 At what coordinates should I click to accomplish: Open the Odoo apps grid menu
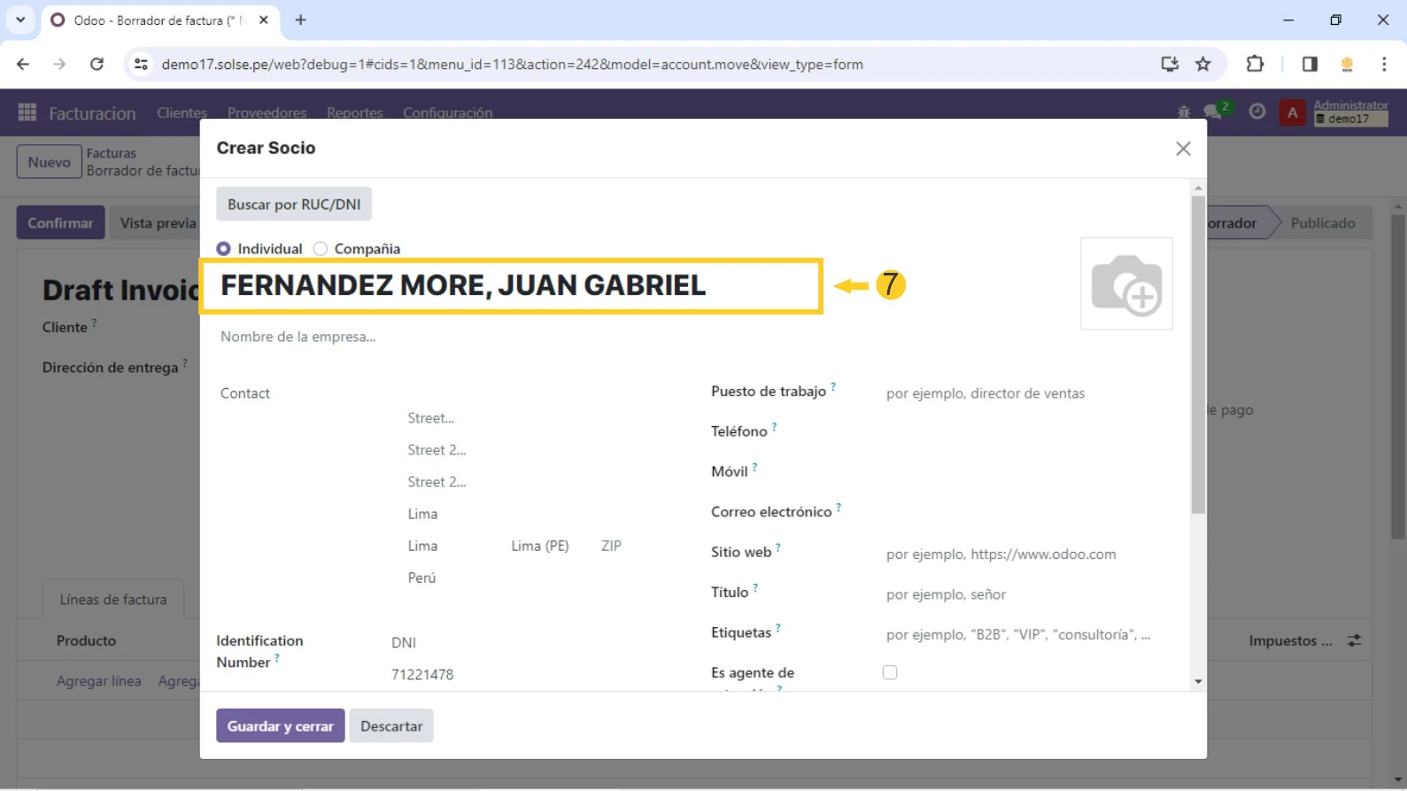pos(27,112)
